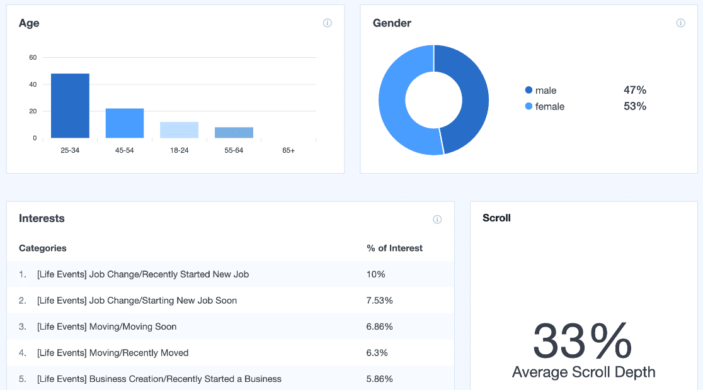Click the Interests panel info icon

pos(438,219)
